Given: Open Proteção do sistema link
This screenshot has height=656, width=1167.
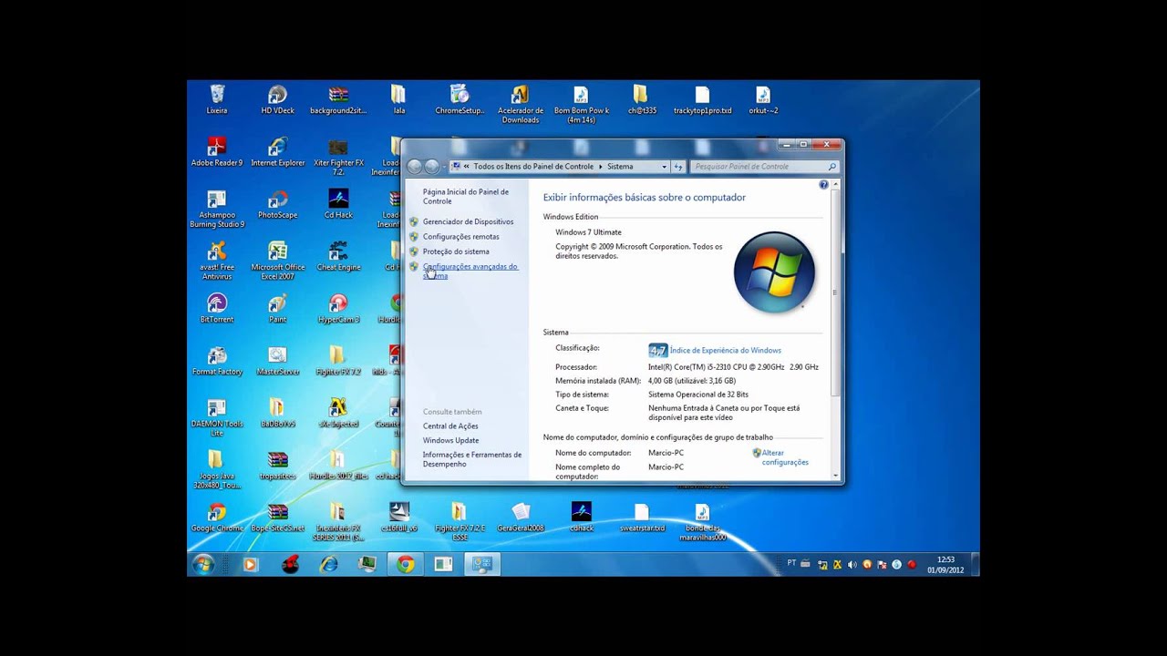Looking at the screenshot, I should 456,251.
